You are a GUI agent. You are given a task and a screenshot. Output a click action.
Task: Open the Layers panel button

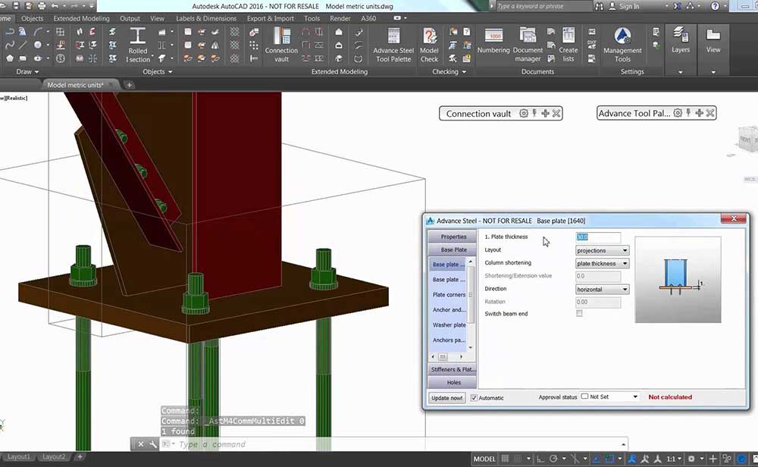coord(680,39)
